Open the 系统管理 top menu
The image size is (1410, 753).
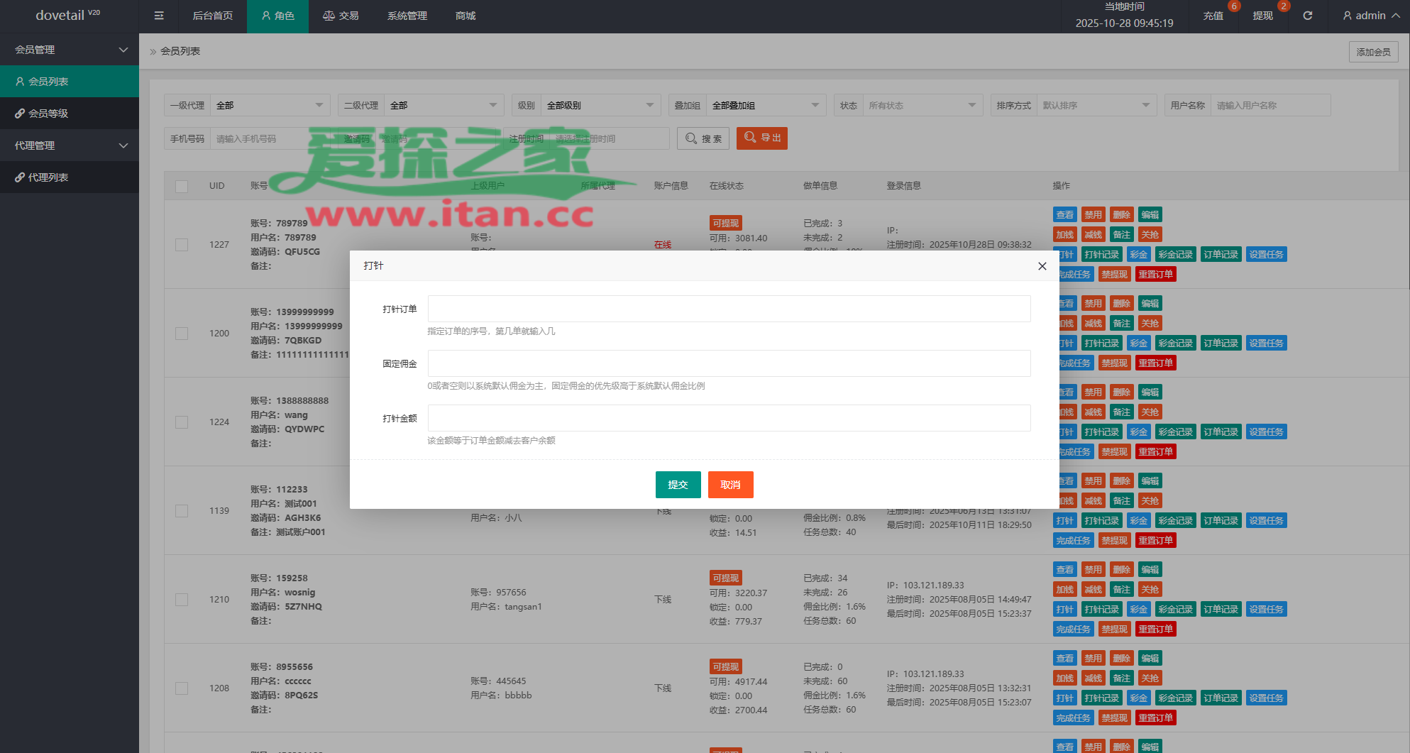(407, 16)
